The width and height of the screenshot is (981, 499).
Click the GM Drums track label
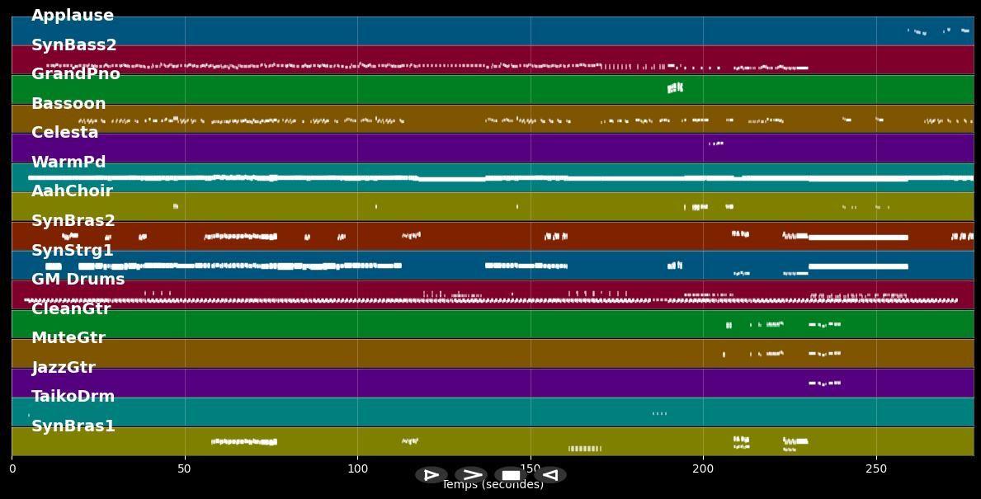point(78,280)
